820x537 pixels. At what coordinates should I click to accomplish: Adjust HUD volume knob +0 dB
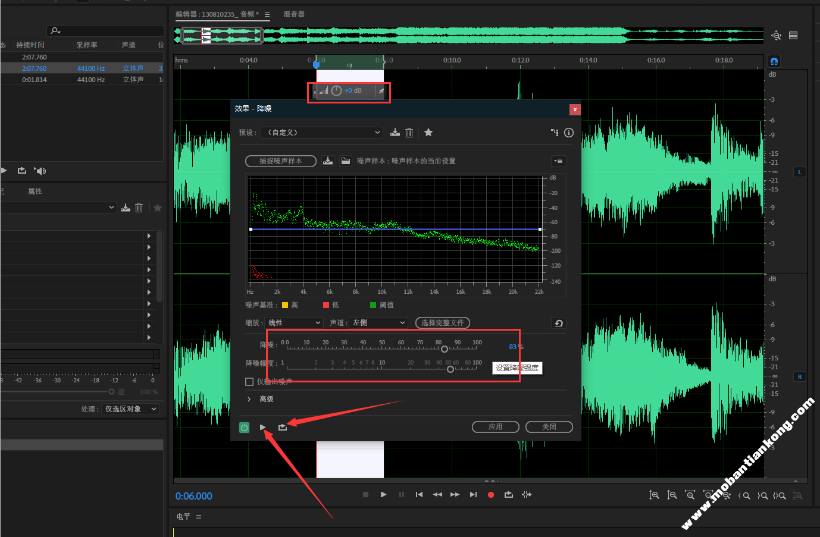[x=336, y=90]
